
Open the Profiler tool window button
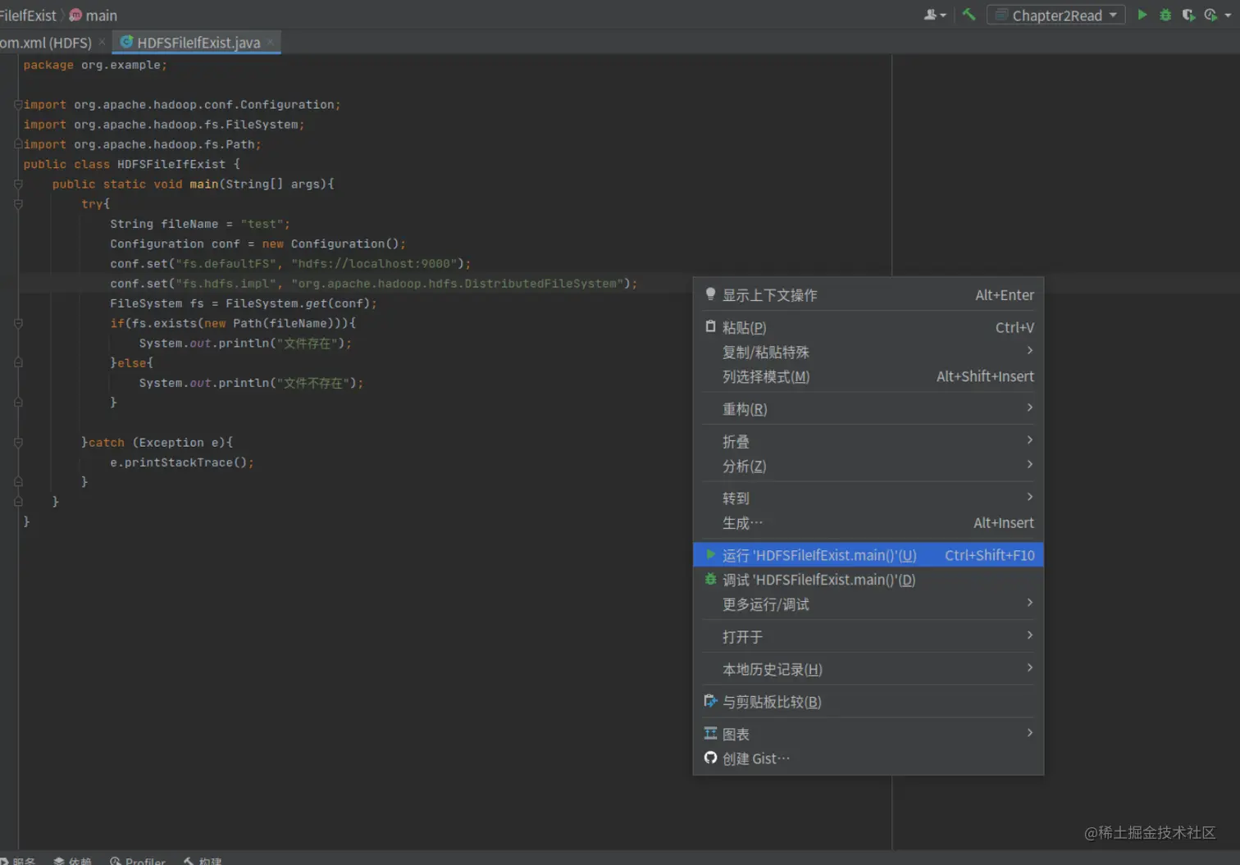(x=138, y=861)
